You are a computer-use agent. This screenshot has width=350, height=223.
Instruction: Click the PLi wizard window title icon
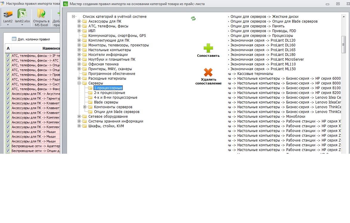click(x=66, y=4)
